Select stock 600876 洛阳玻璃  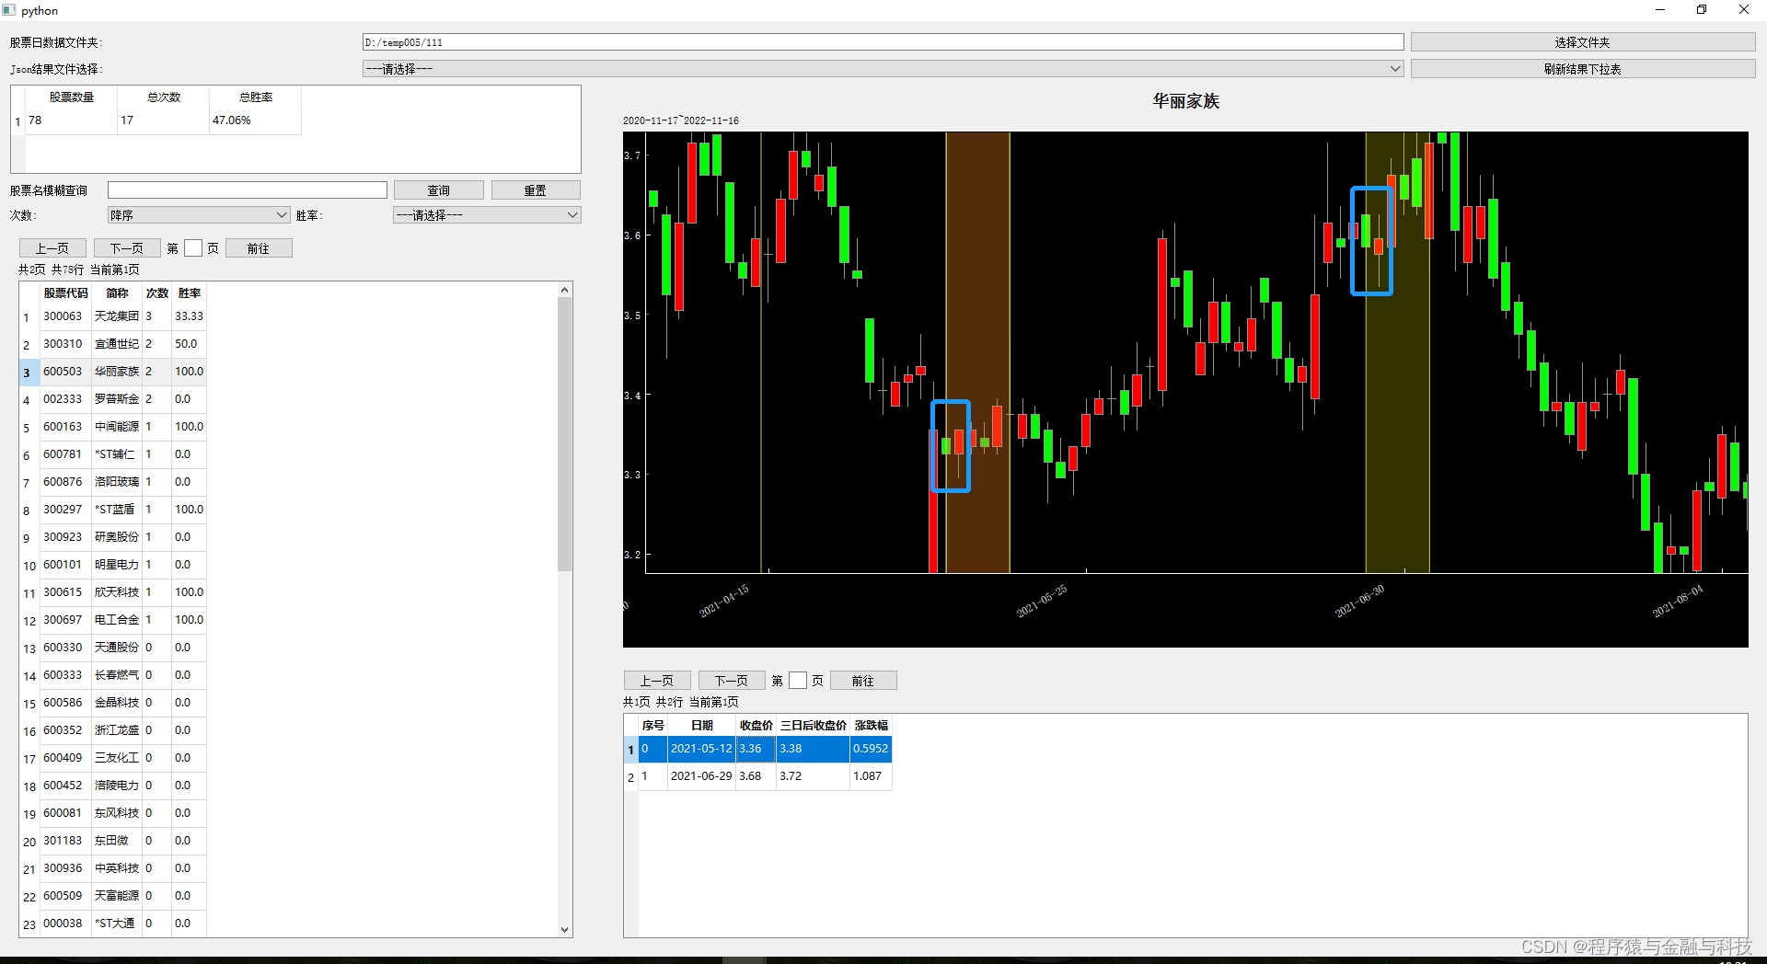[x=114, y=482]
